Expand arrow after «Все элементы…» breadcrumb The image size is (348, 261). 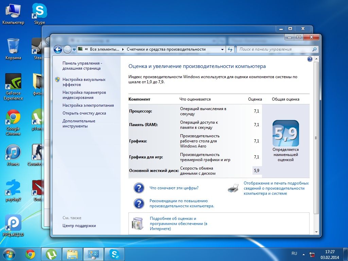[123, 49]
